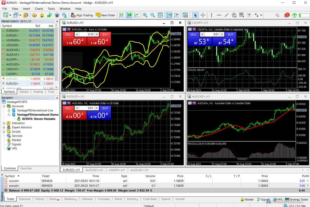The height and width of the screenshot is (207, 310).
Task: Click the toolbar search magnifier icon
Action: coord(277,15)
